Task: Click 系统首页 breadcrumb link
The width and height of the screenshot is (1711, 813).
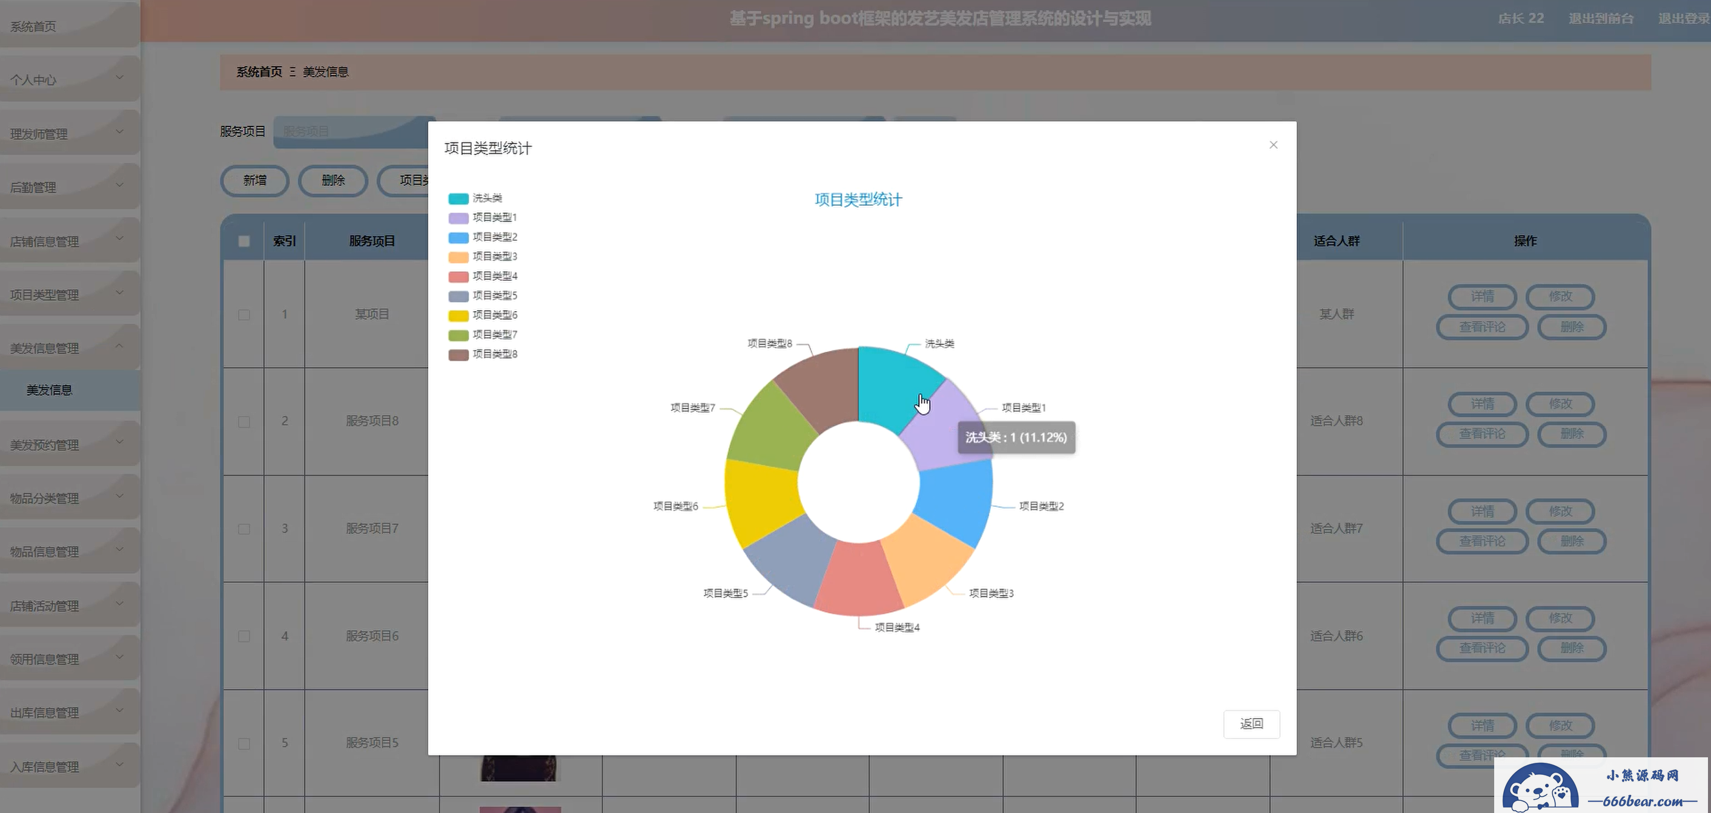Action: click(259, 71)
